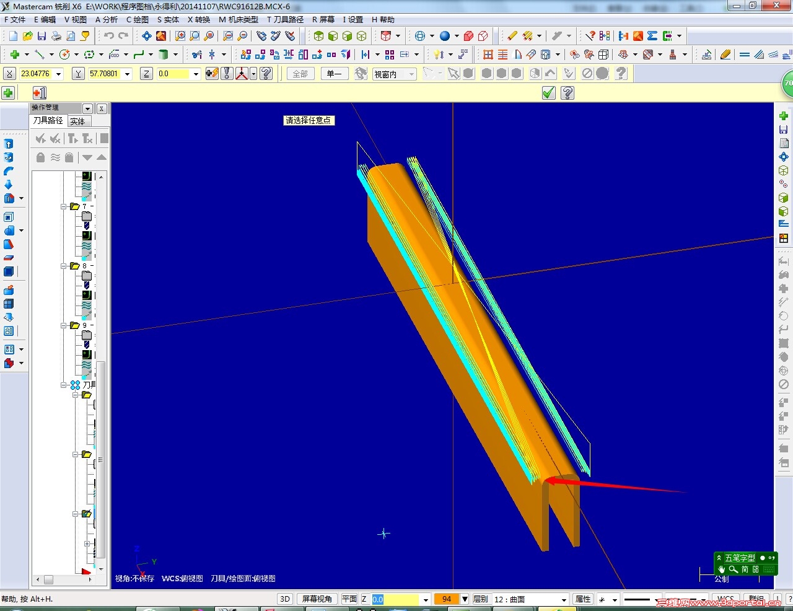
Task: Switch to the 刀具路径 tab
Action: coord(48,121)
